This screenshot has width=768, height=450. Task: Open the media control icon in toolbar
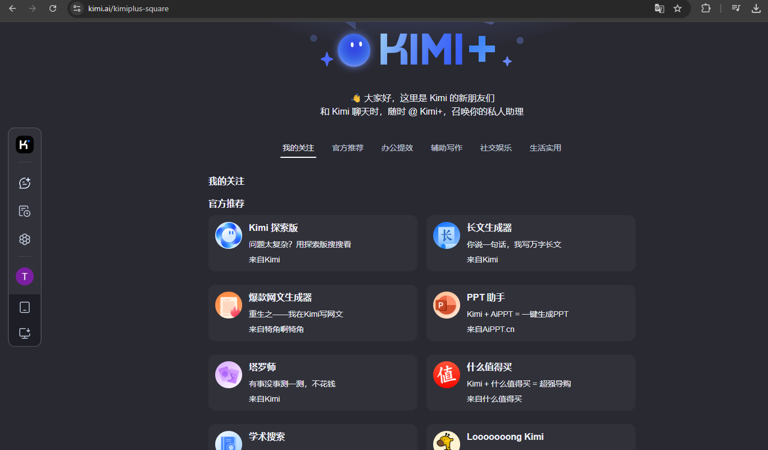click(736, 8)
